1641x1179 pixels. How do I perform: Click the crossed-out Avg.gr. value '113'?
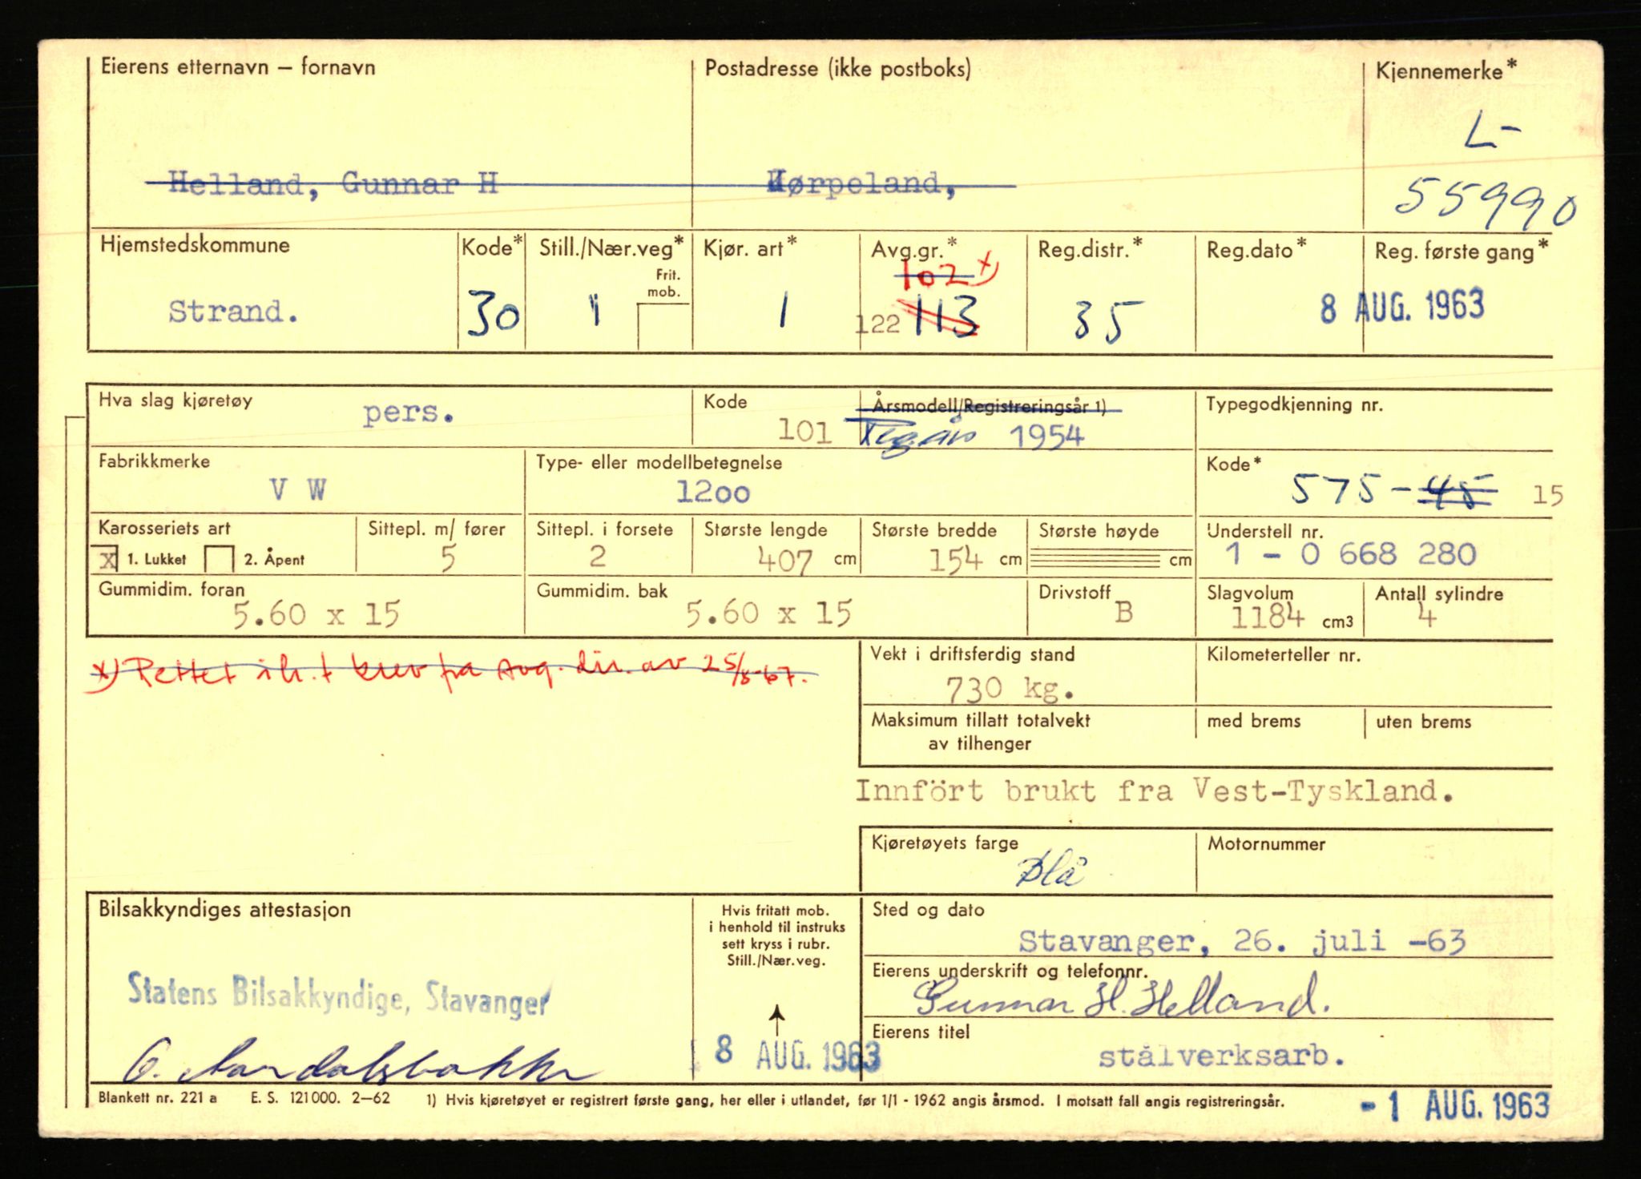tap(945, 316)
